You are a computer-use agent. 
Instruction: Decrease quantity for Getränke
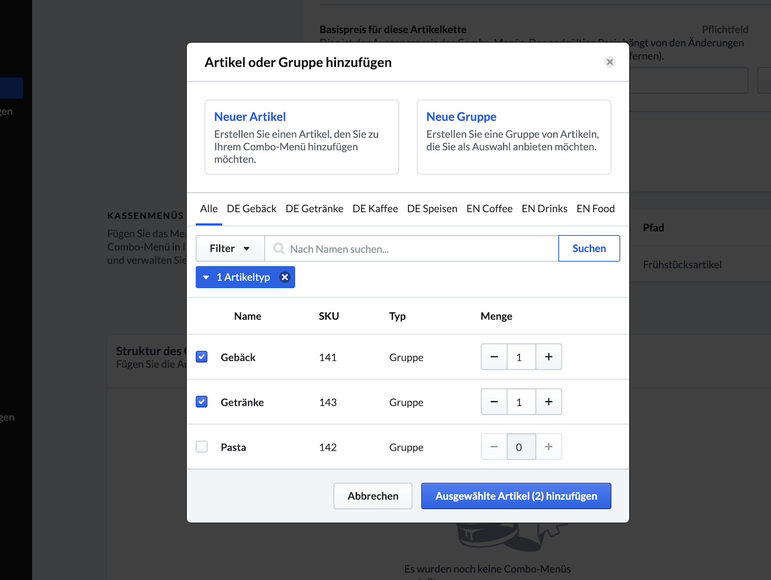pos(495,402)
